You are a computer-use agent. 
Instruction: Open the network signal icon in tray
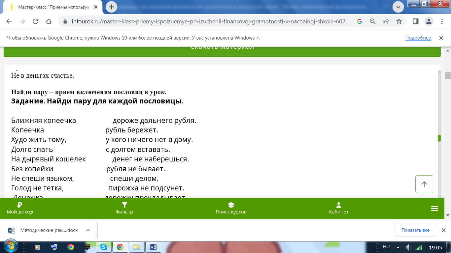pos(419,247)
